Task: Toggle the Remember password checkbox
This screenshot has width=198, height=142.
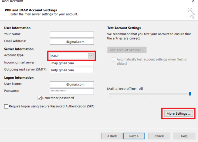Action: tap(40, 98)
